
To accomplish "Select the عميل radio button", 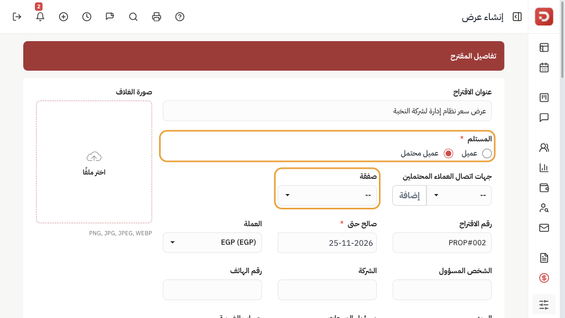I will coord(487,153).
